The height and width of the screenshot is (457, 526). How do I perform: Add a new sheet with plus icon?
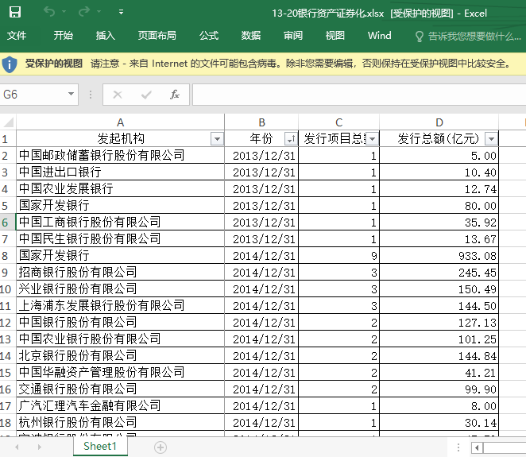(x=161, y=447)
